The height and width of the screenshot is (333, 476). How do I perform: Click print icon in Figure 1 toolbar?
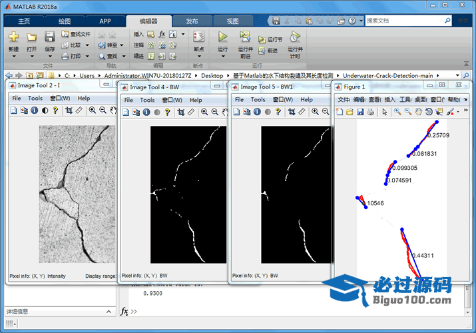coord(370,112)
